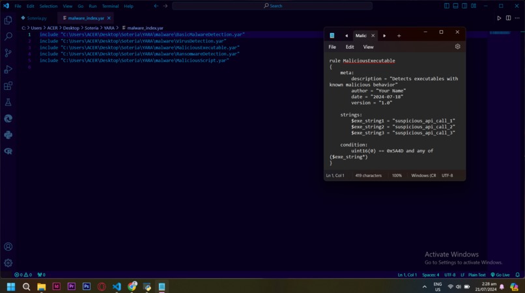Show hidden system tray icons
The height and width of the screenshot is (293, 525).
point(425,286)
